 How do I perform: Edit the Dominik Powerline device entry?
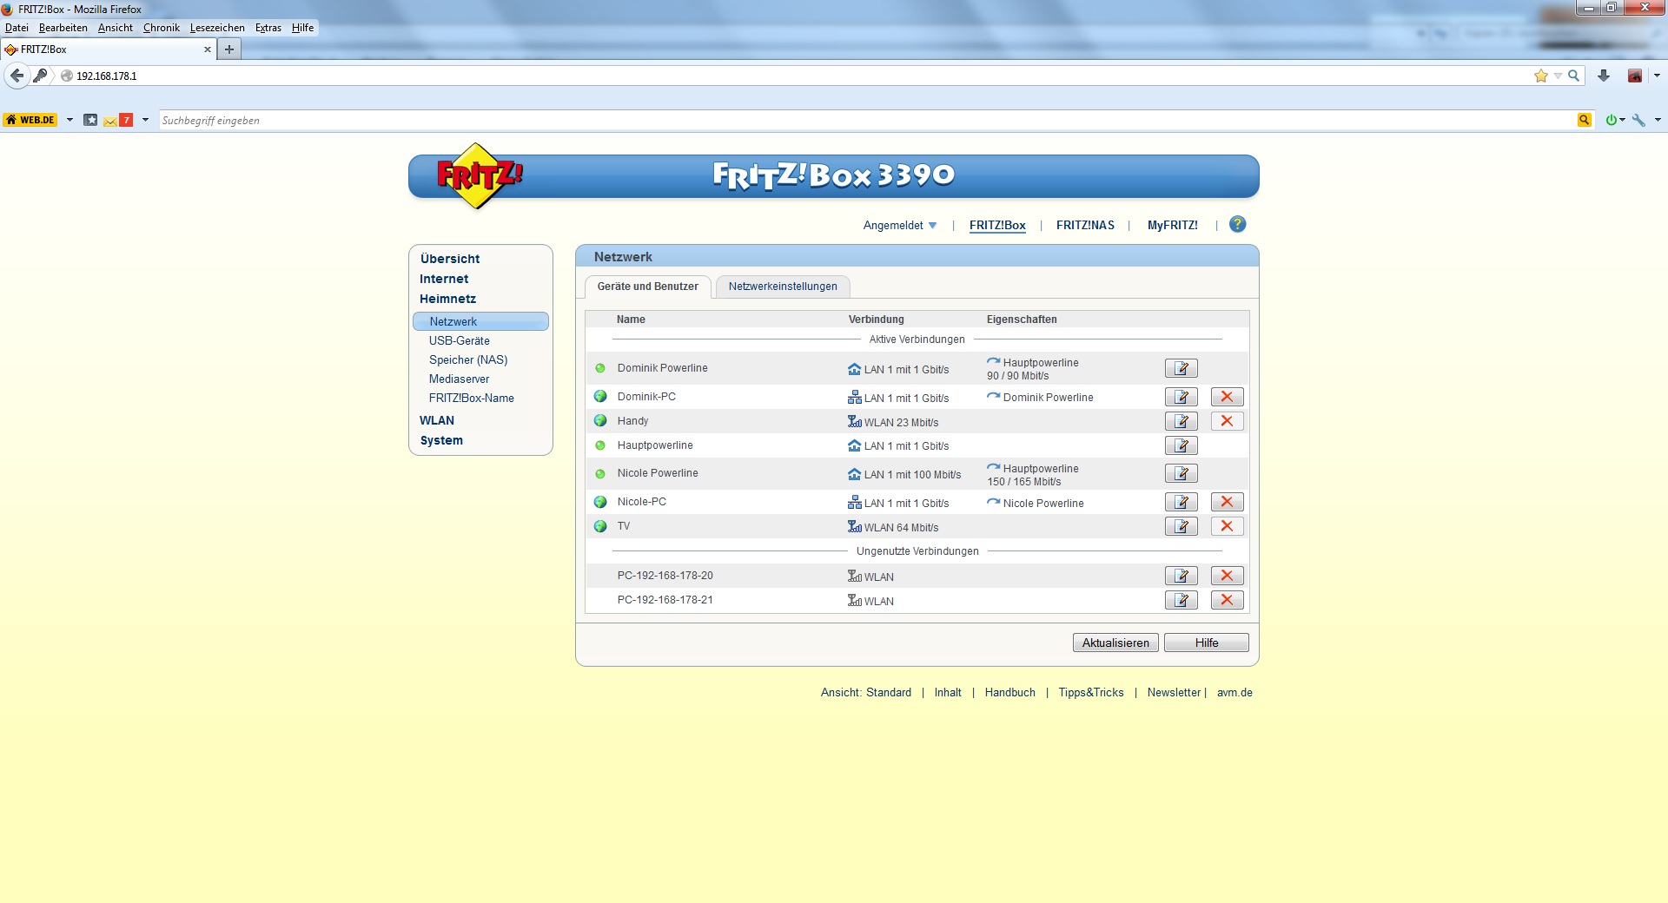click(1181, 368)
